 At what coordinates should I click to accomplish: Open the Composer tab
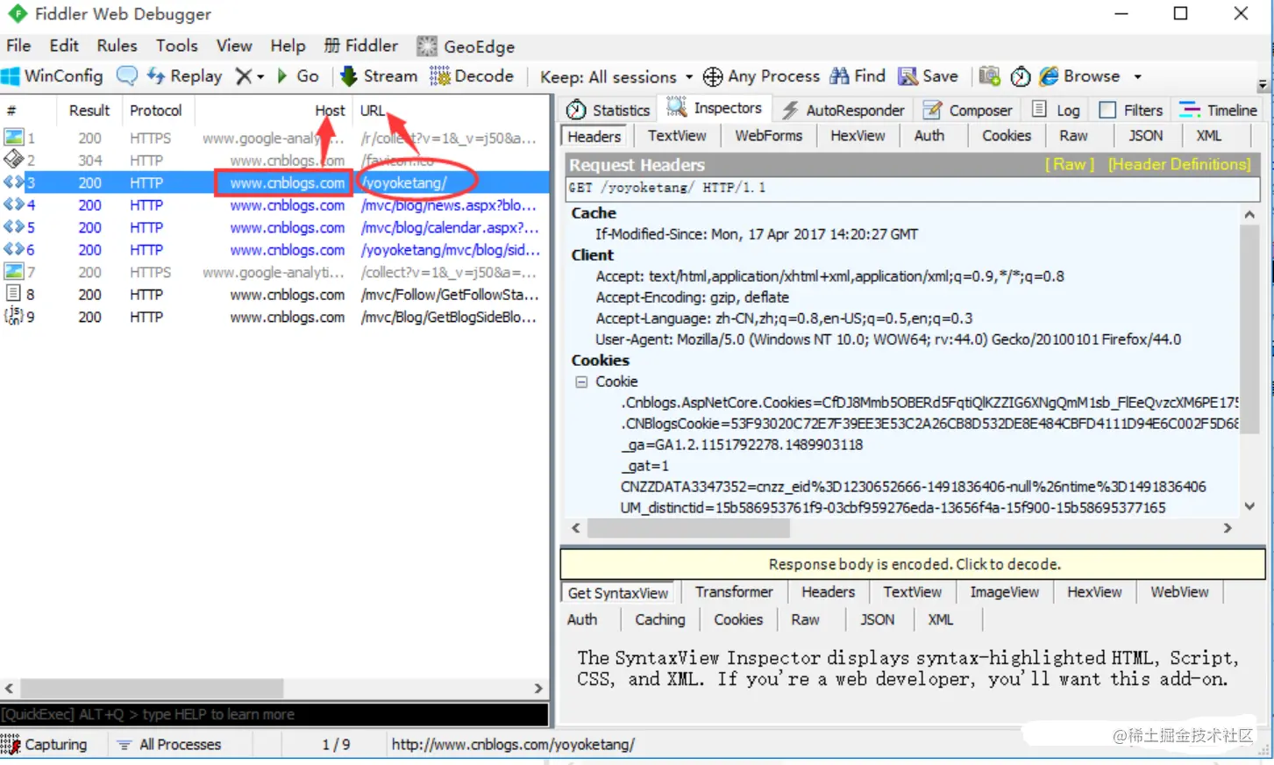coord(968,110)
